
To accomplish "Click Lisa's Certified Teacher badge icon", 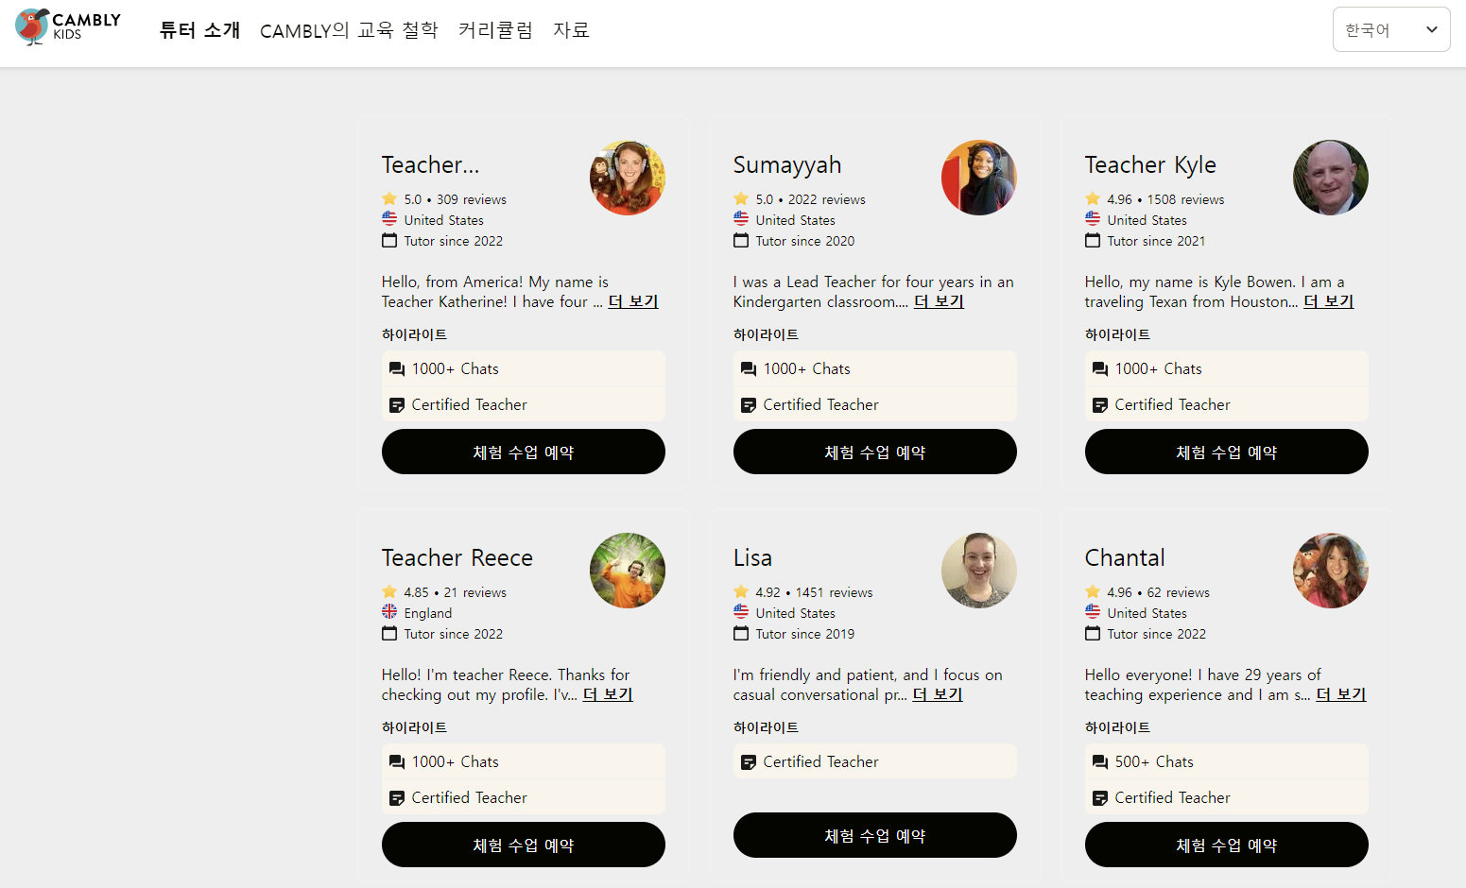I will [x=748, y=761].
